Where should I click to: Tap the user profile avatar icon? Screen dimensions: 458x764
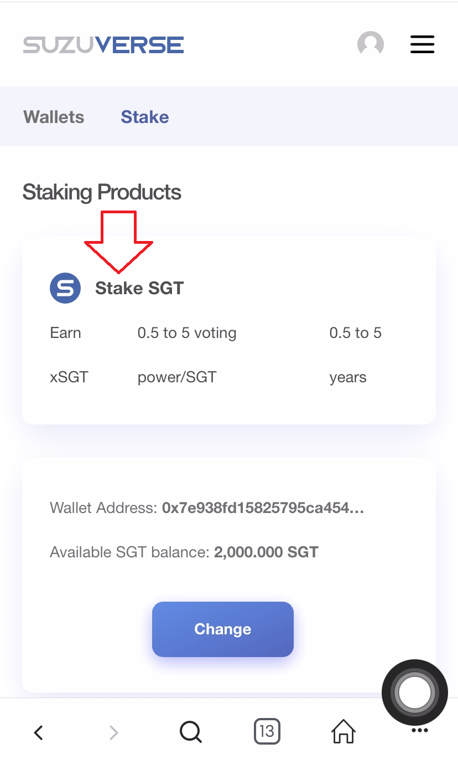tap(371, 44)
